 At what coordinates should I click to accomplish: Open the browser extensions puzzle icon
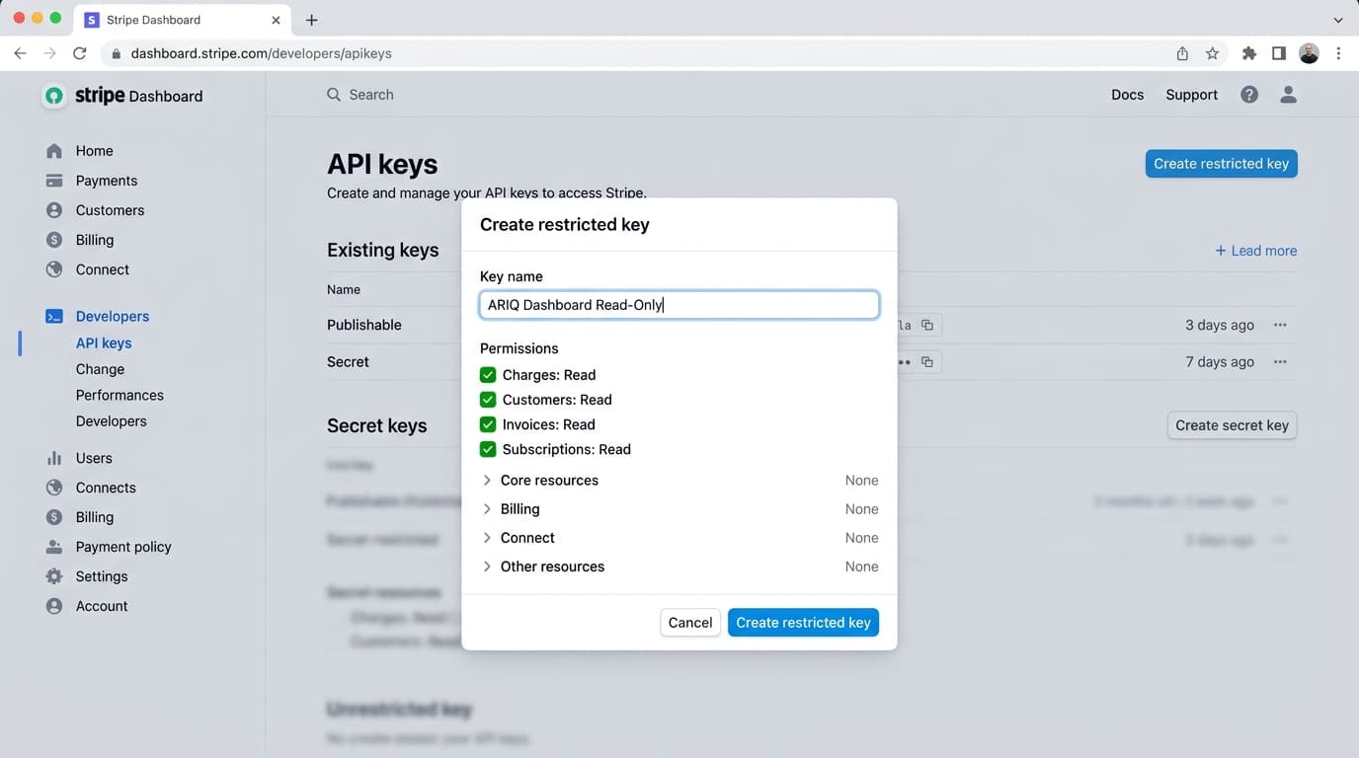[x=1249, y=53]
